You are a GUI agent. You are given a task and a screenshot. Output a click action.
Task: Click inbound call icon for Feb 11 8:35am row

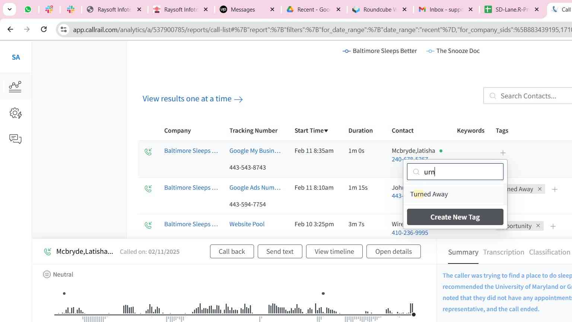coord(148,152)
